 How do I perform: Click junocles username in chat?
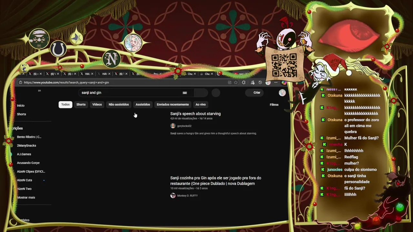click(x=335, y=170)
